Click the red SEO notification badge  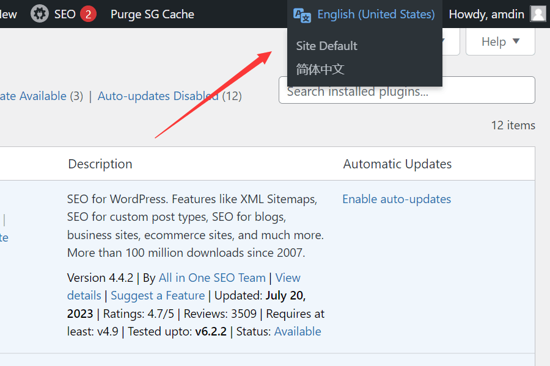(x=88, y=14)
